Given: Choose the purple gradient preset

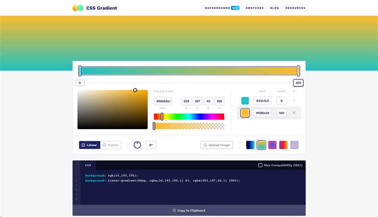Looking at the screenshot, I should [x=272, y=145].
